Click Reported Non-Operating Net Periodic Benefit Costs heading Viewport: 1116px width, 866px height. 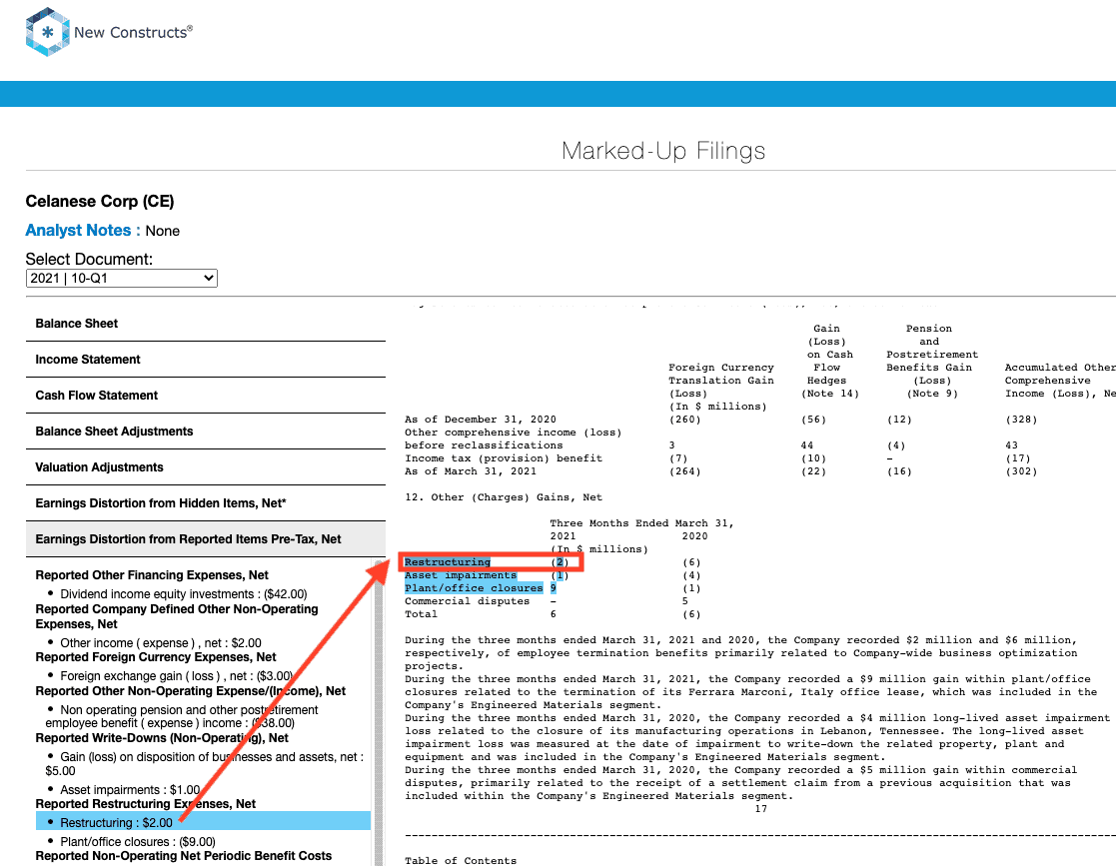click(184, 855)
